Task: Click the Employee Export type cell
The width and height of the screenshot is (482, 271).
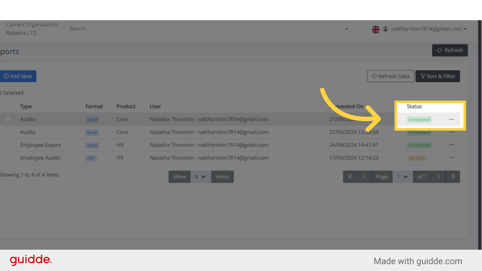Action: pos(41,145)
